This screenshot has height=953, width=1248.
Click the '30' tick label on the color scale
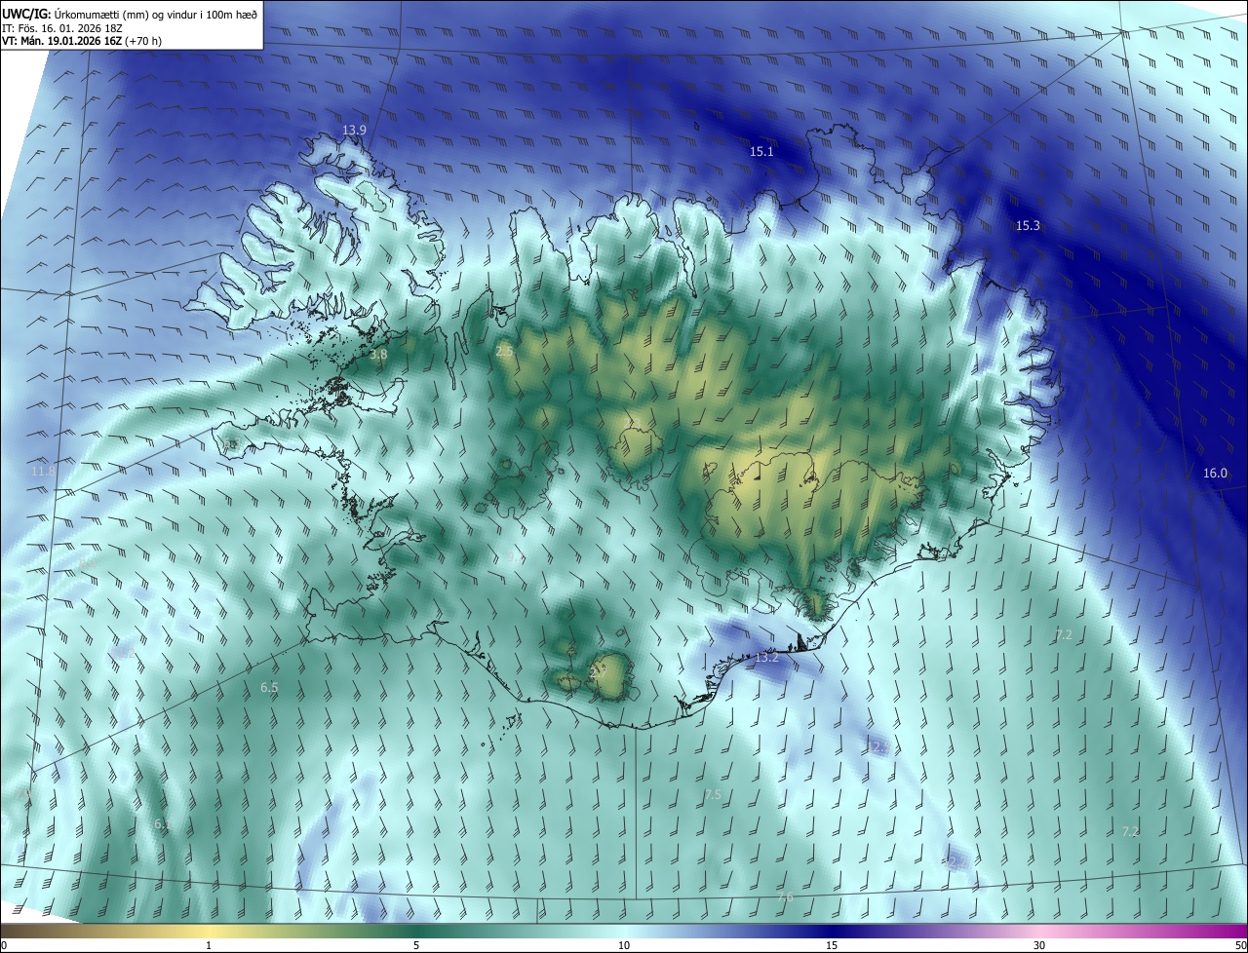point(1039,945)
